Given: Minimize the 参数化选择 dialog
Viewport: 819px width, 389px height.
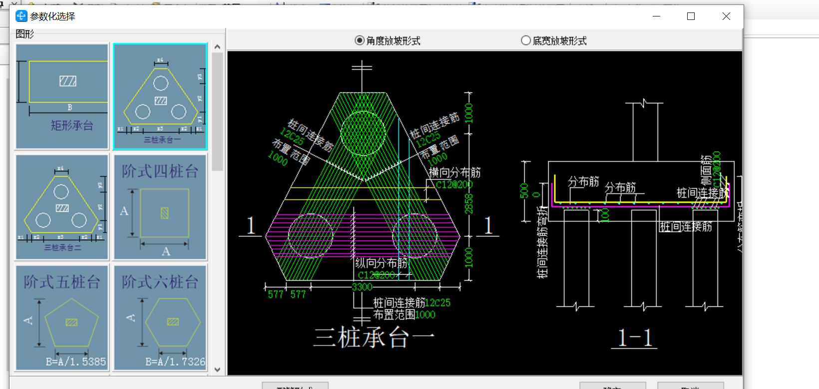Looking at the screenshot, I should click(x=656, y=16).
